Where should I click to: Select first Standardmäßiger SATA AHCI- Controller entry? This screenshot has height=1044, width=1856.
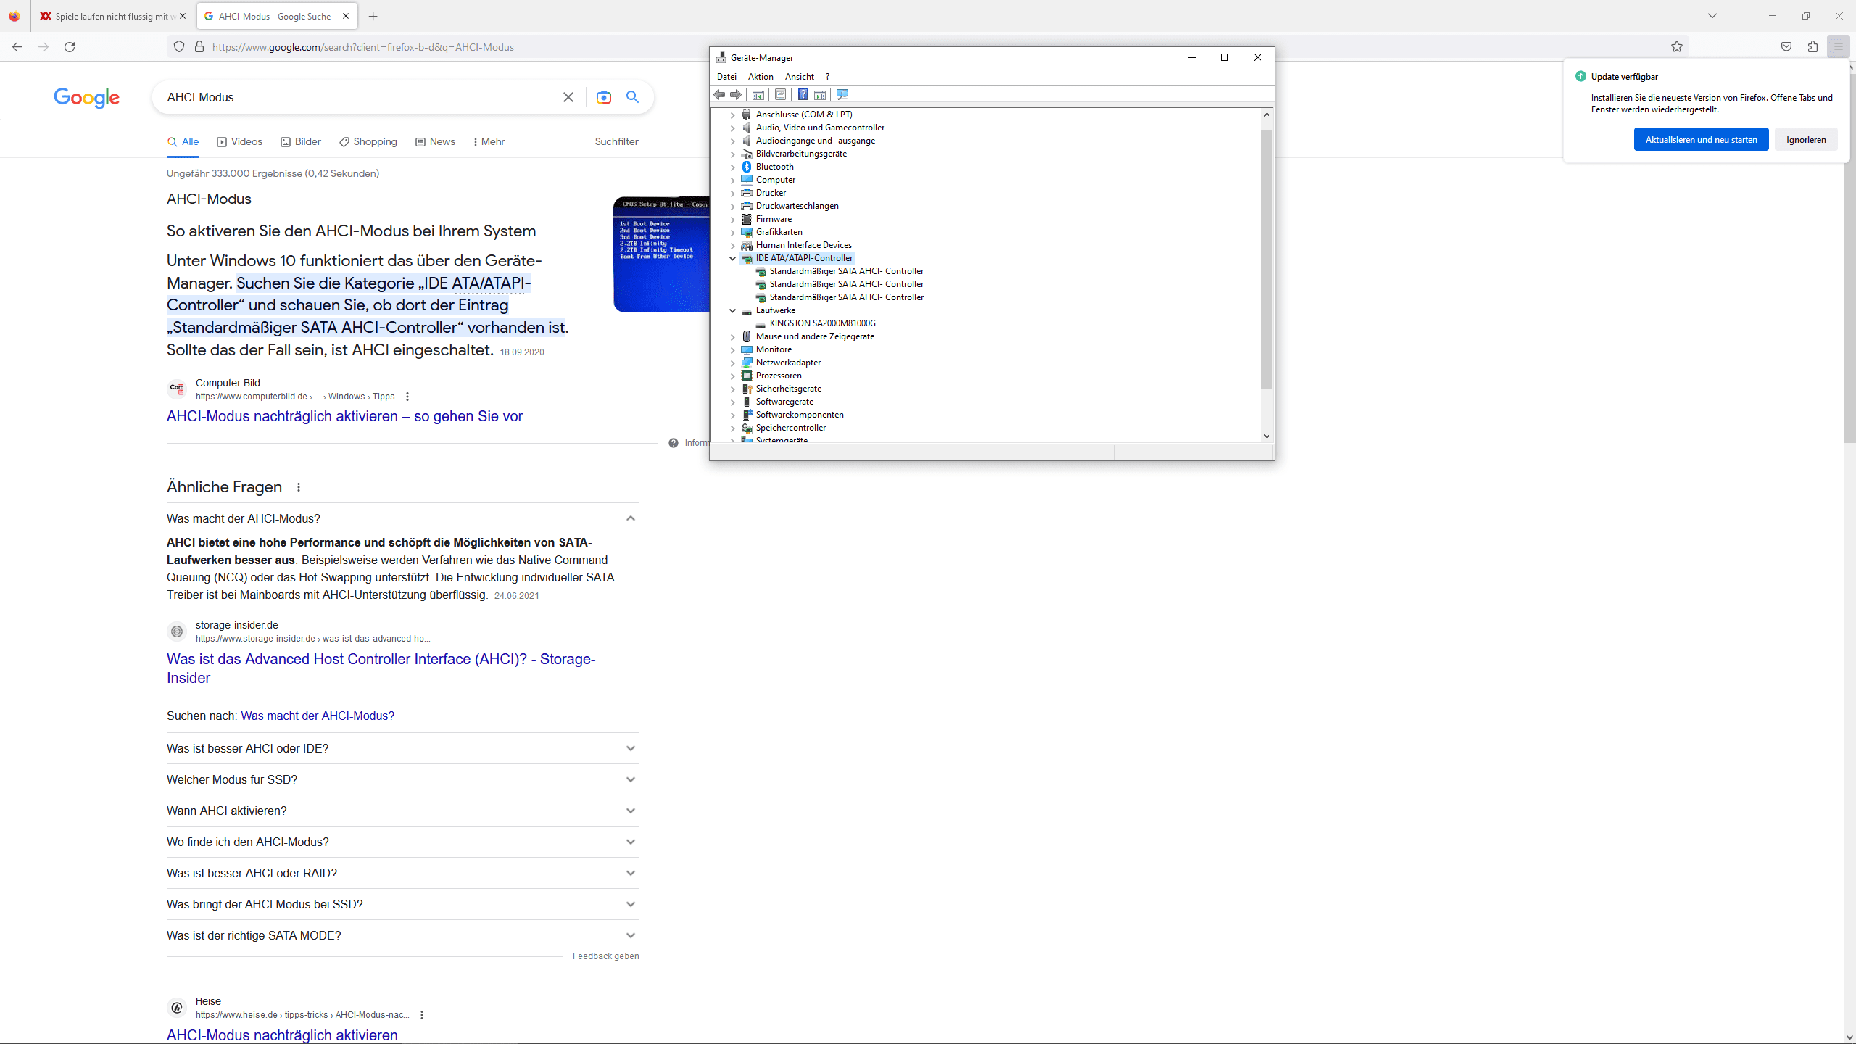tap(846, 271)
